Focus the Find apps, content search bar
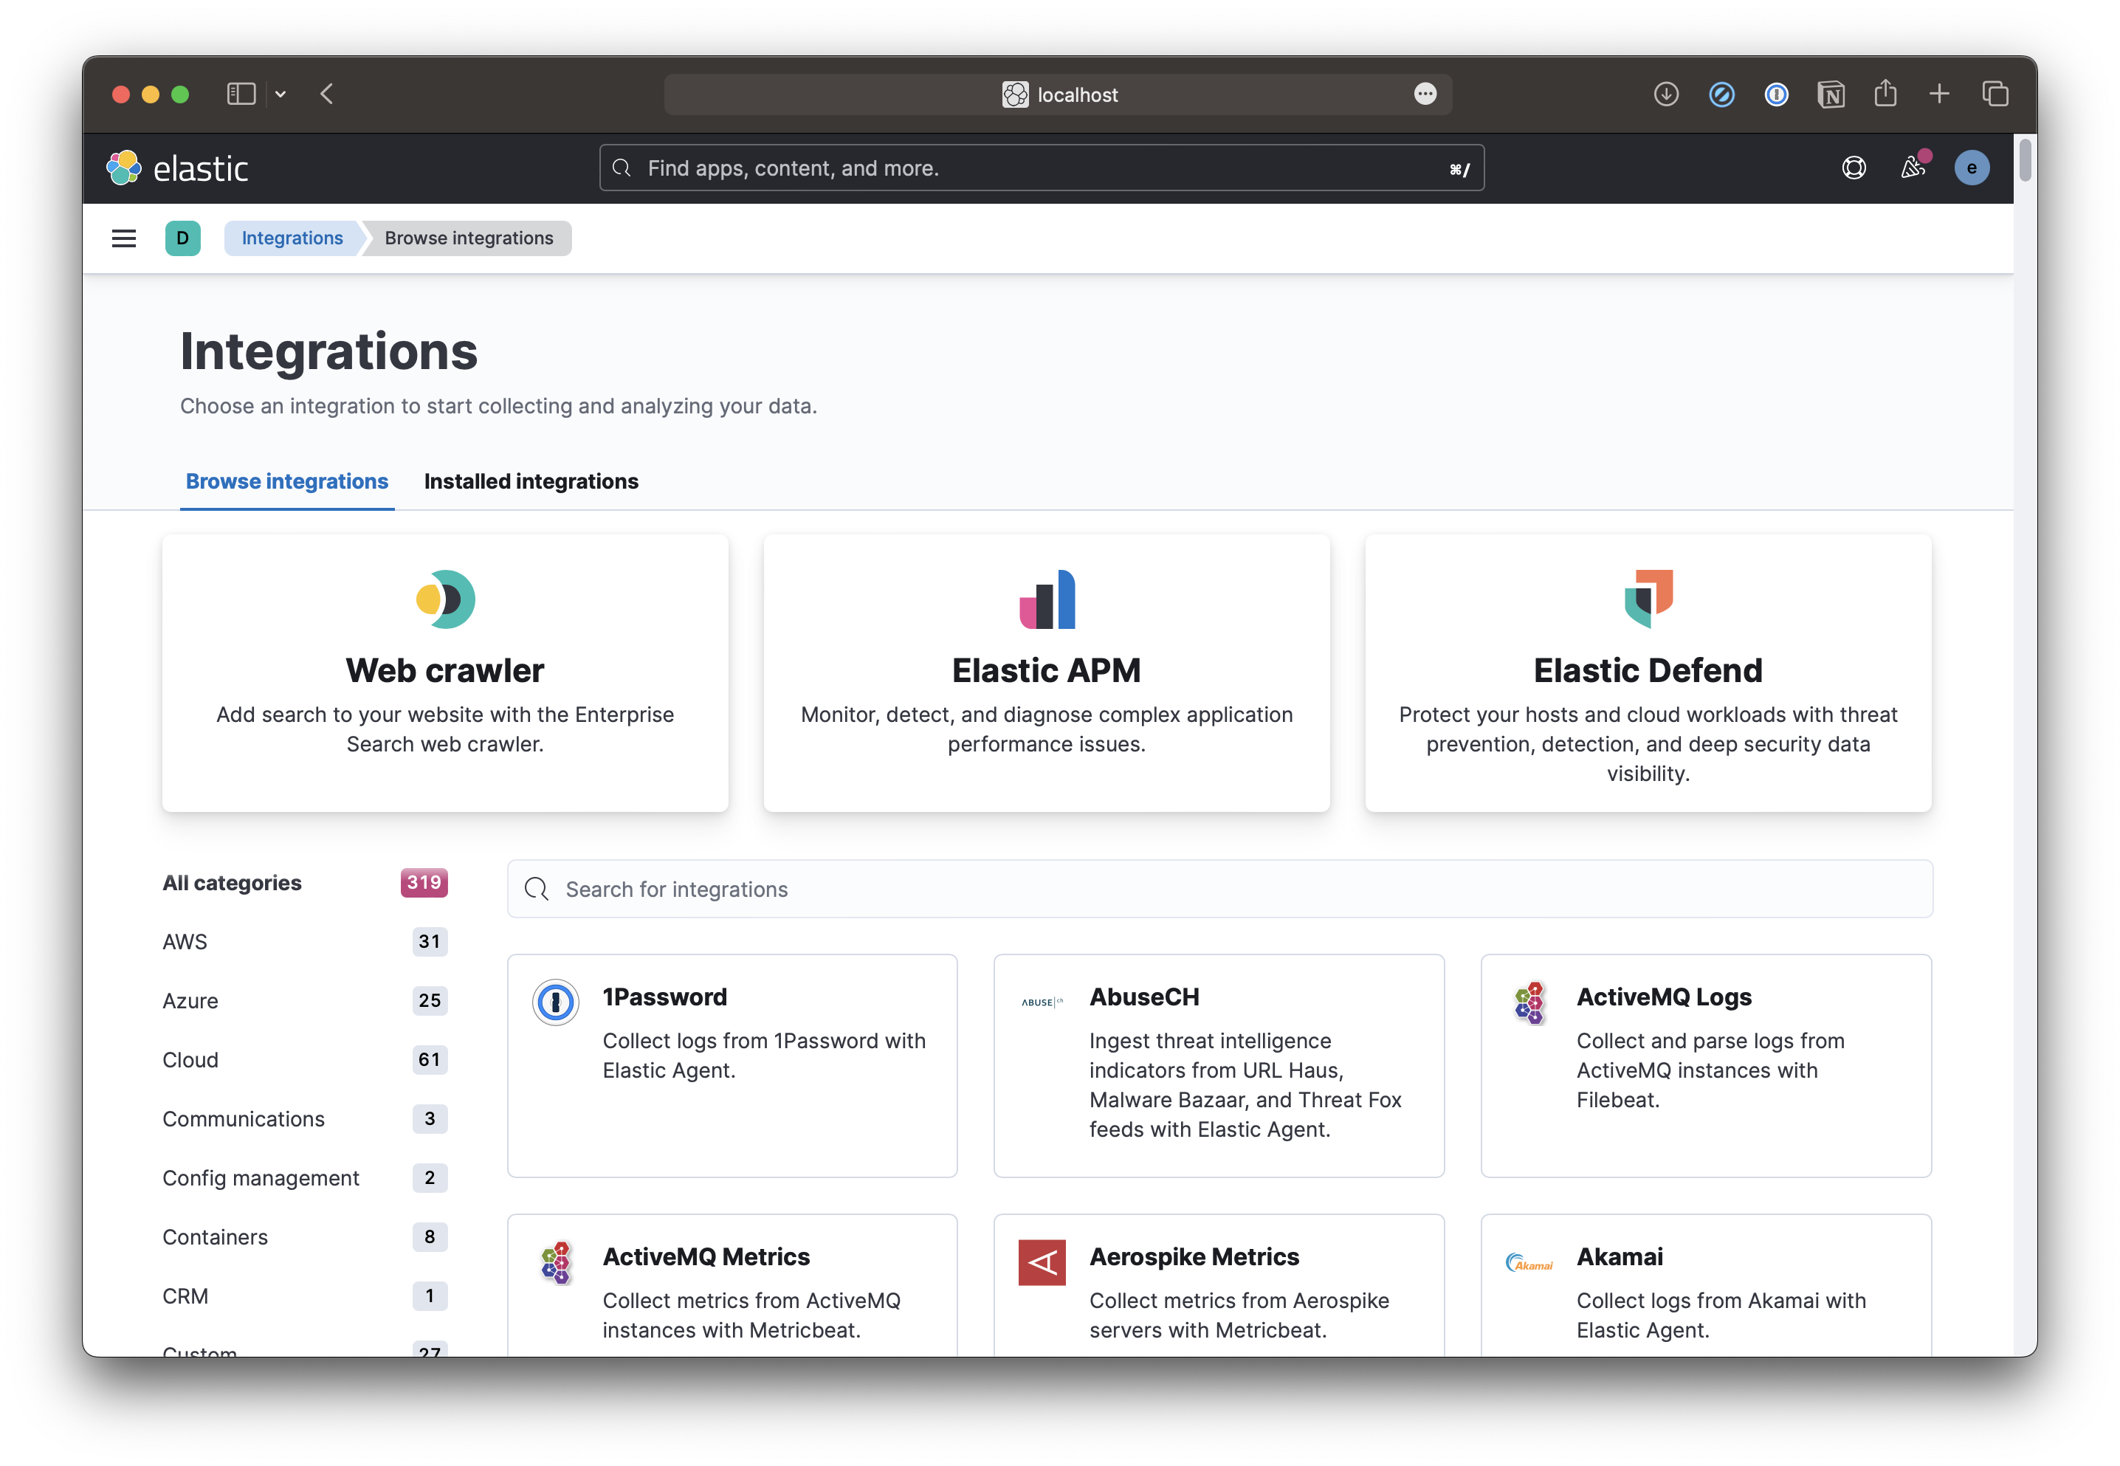Screen dimensions: 2120x1466 1041,168
